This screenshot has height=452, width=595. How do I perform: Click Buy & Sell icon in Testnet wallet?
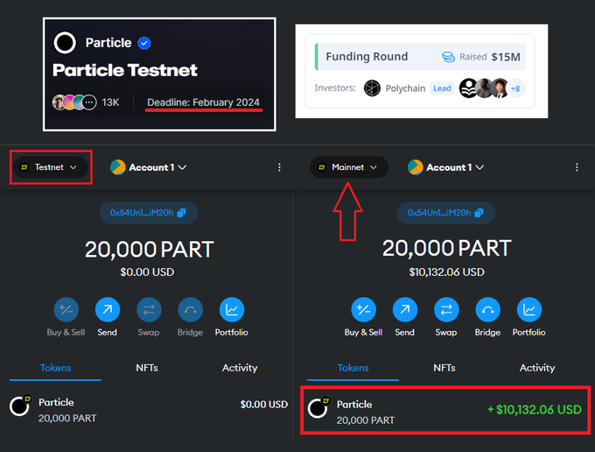click(x=66, y=309)
